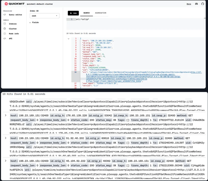Click the API code icon
This screenshot has height=181, width=208.
pos(5,39)
